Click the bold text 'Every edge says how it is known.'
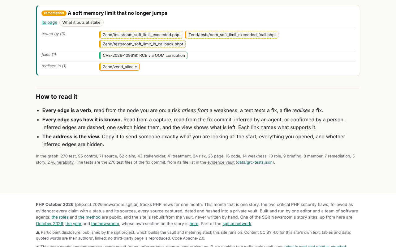 [x=82, y=120]
